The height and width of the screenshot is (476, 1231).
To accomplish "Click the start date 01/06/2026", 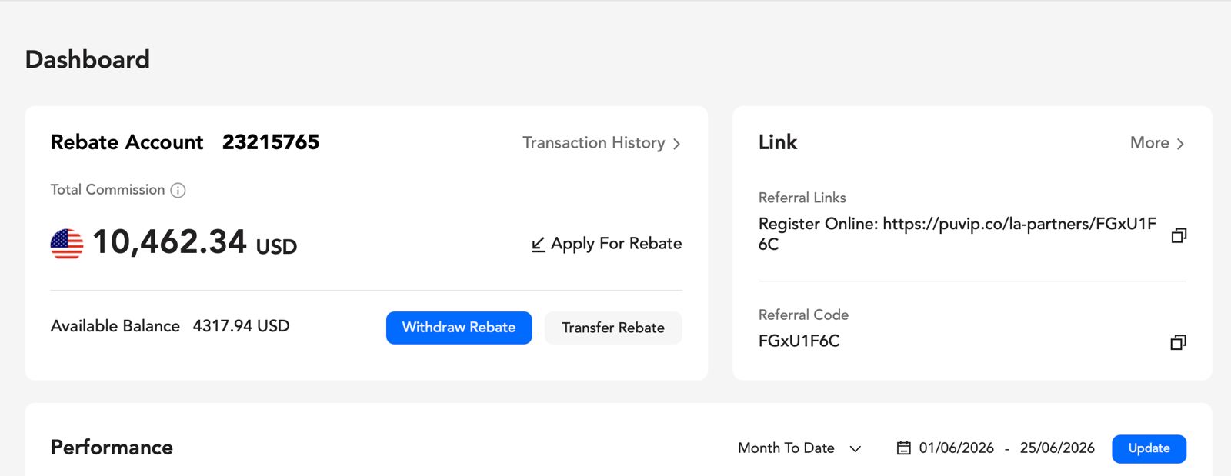I will (x=956, y=448).
